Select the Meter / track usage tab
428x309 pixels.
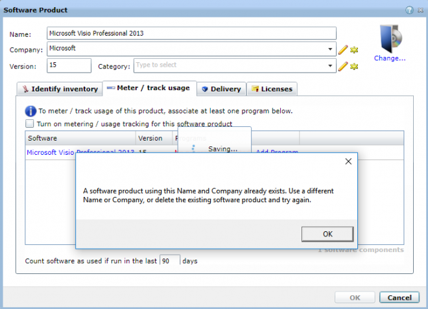click(x=150, y=88)
